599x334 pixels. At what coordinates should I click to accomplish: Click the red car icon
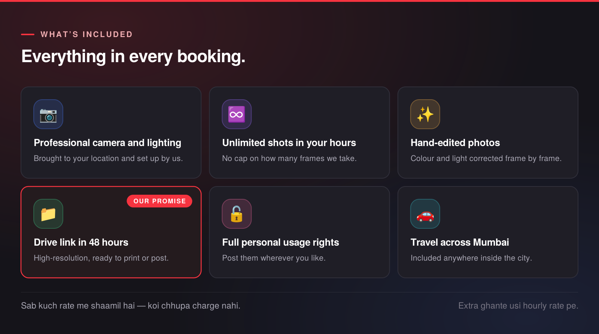coord(425,214)
